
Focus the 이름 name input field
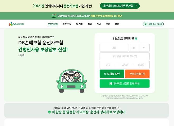coord(114,48)
